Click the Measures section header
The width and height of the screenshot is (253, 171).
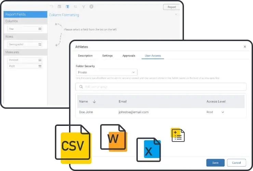tap(25, 52)
